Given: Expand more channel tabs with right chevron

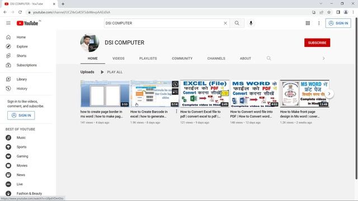Looking at the screenshot, I should tap(323, 59).
